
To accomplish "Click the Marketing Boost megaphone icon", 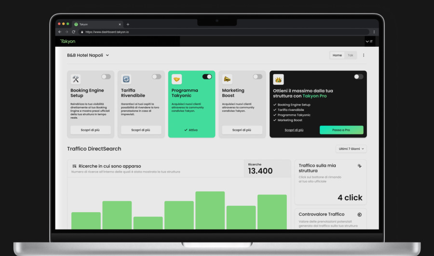I will tap(227, 79).
